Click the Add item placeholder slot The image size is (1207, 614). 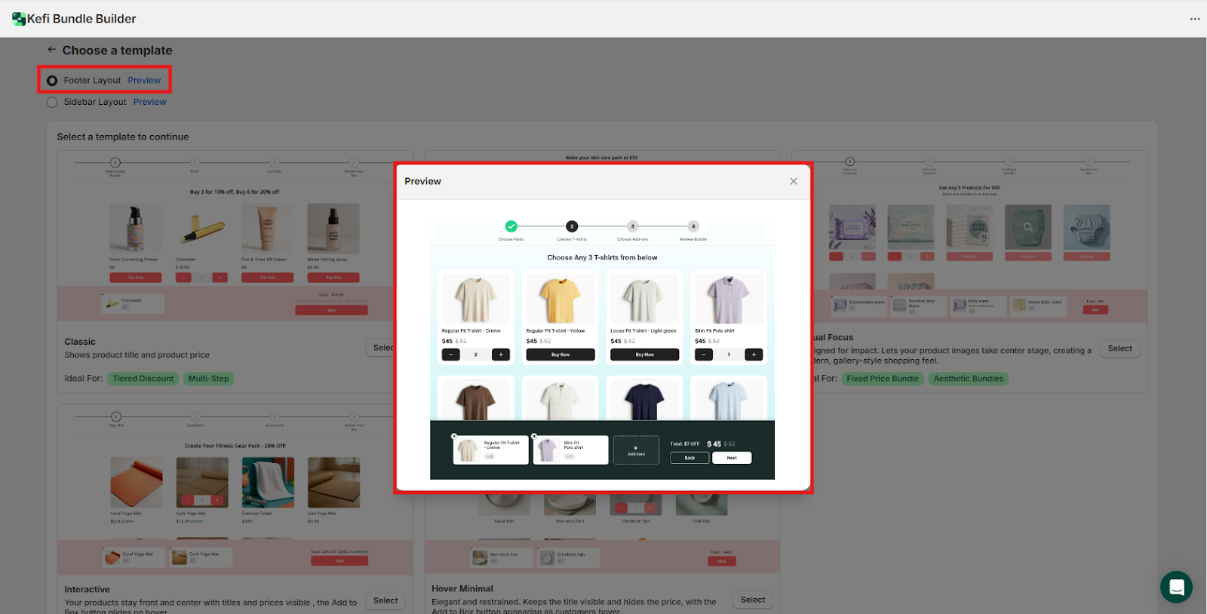click(636, 450)
